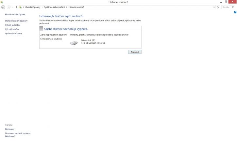The width and height of the screenshot is (237, 141).
Task: Click the Forward navigation arrow
Action: pos(8,7)
